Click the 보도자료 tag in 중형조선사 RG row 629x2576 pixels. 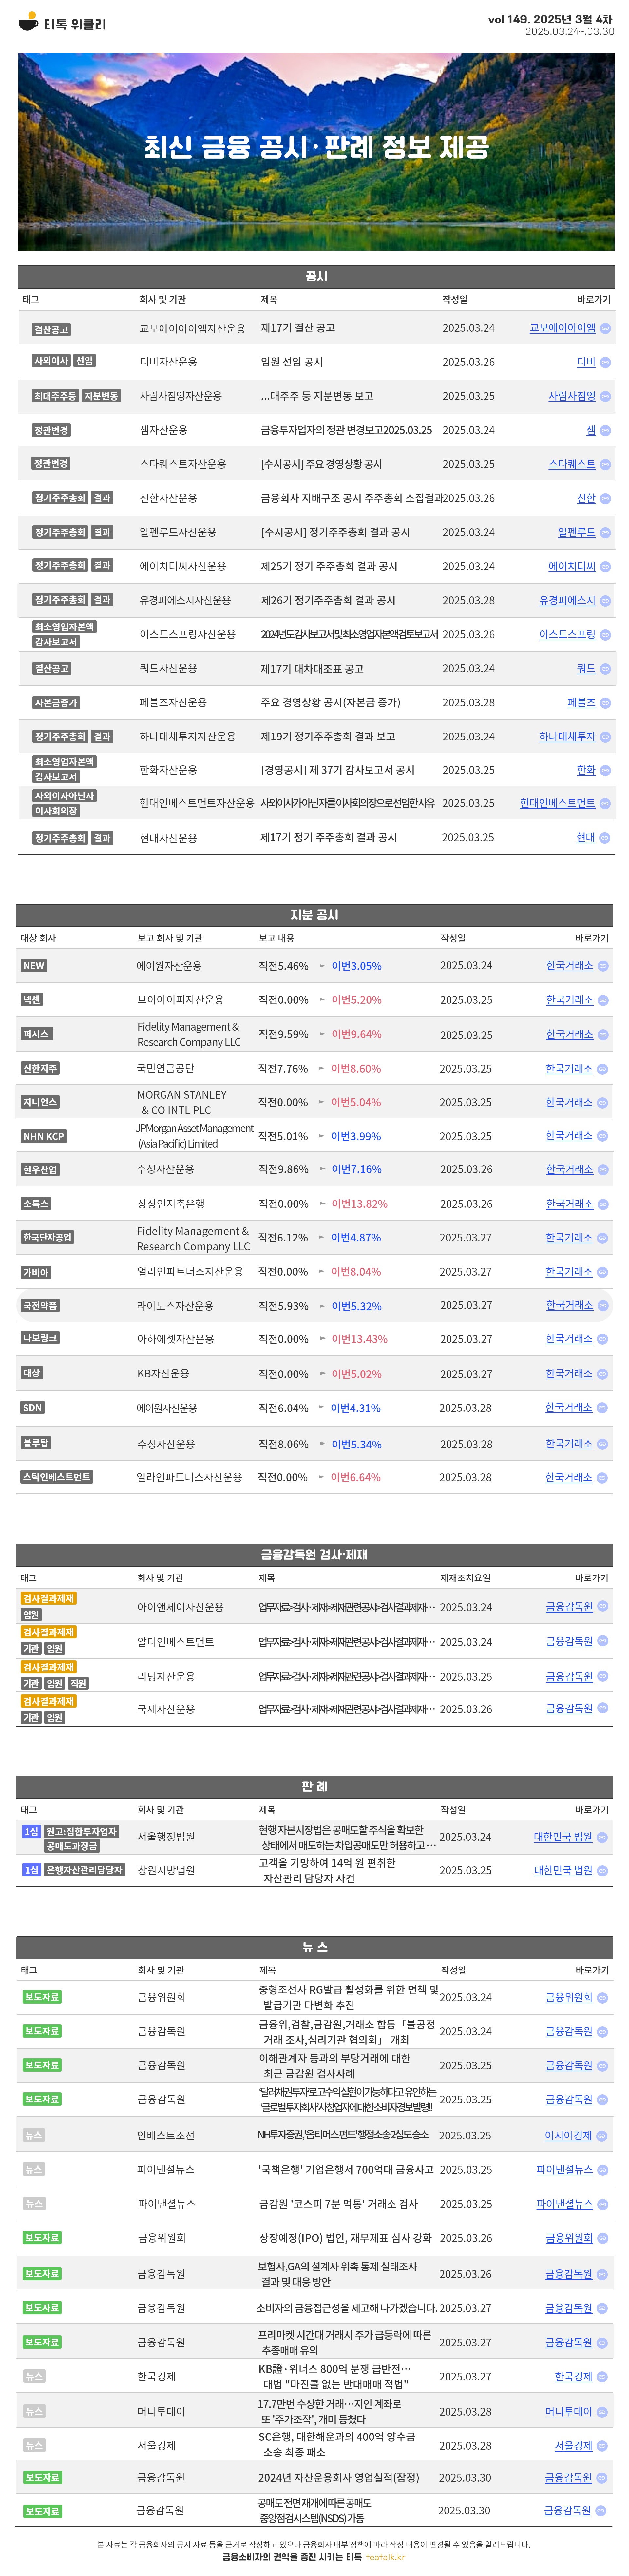click(x=42, y=1997)
